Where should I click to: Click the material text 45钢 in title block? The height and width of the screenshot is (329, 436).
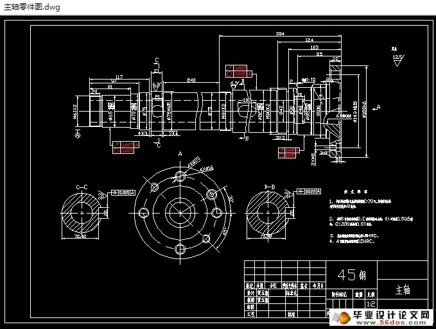click(x=352, y=275)
